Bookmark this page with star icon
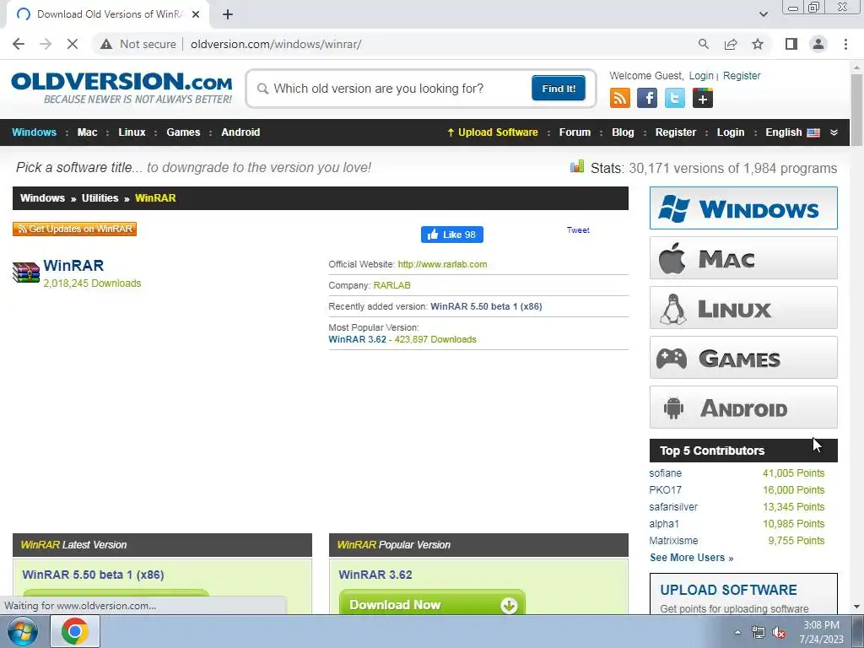This screenshot has width=864, height=648. pos(758,44)
